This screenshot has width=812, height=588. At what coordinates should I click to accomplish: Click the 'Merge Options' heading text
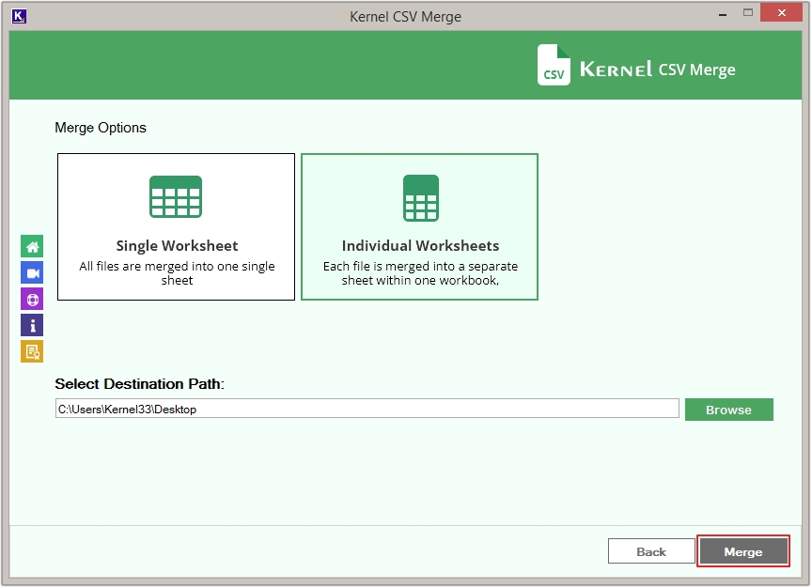pyautogui.click(x=101, y=128)
